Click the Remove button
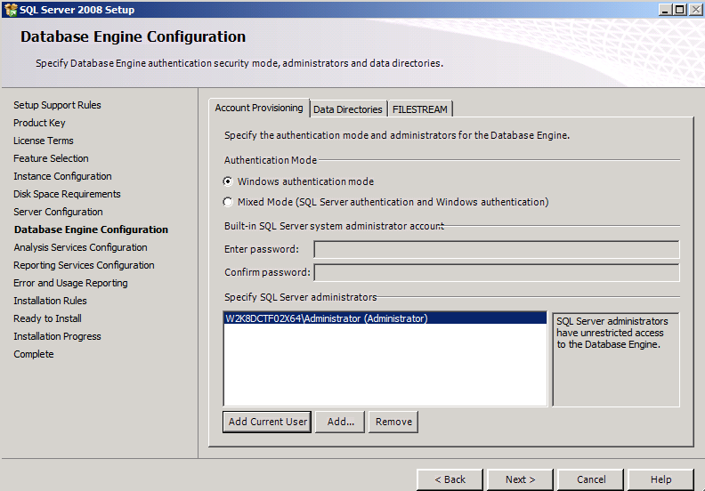Image resolution: width=705 pixels, height=491 pixels. coord(393,422)
